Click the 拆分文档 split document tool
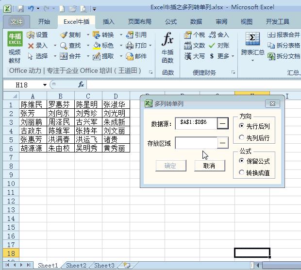The width and height of the screenshot is (301, 270). tap(284, 56)
